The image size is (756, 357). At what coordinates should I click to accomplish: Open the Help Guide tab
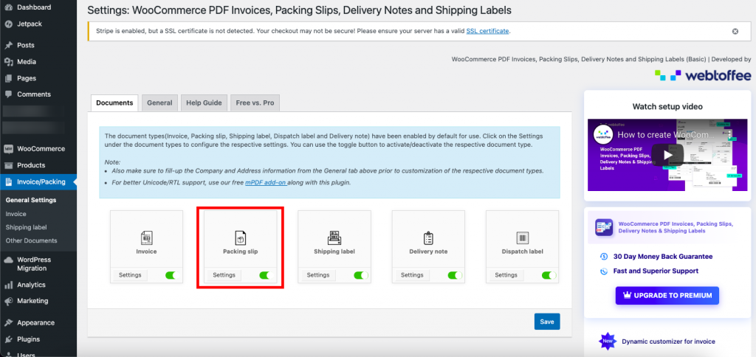tap(204, 103)
